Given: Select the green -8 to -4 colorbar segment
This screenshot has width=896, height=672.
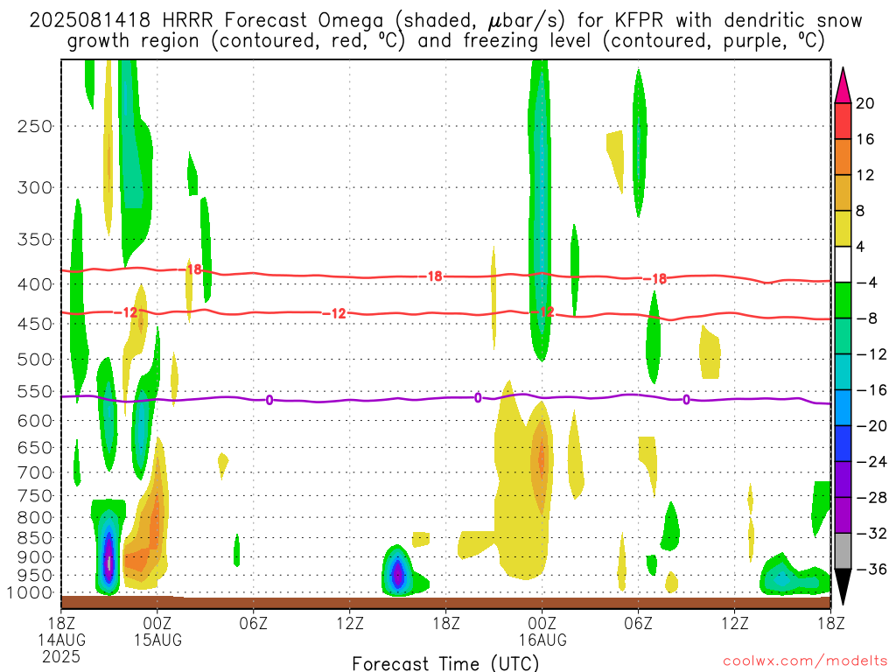Looking at the screenshot, I should pyautogui.click(x=843, y=300).
